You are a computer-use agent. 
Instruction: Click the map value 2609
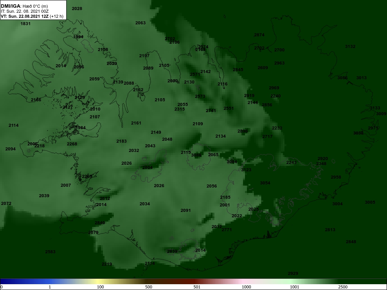tap(263, 68)
